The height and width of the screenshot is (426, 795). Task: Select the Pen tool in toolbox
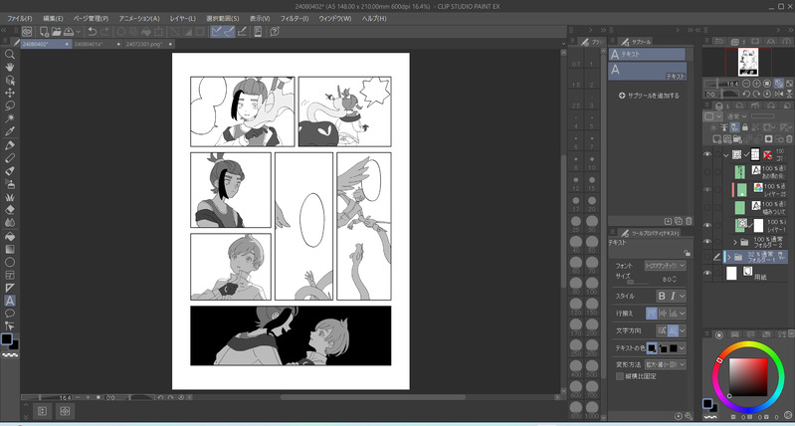10,145
